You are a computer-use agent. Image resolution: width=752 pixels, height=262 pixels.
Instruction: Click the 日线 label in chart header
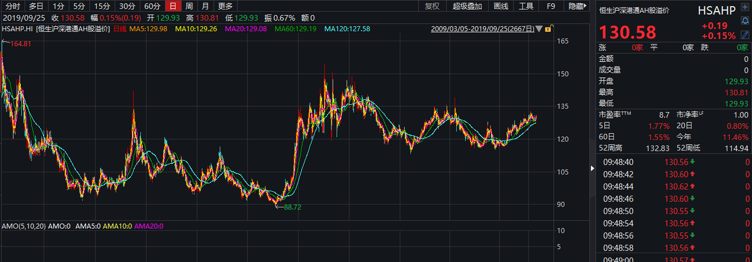pyautogui.click(x=120, y=28)
